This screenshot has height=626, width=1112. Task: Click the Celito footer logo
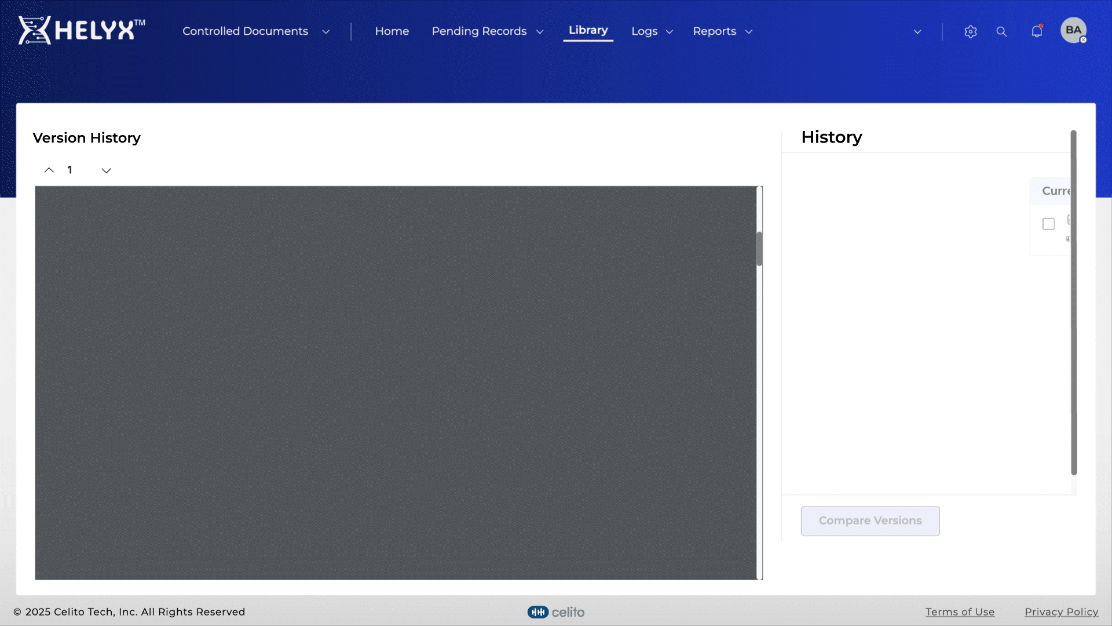(x=556, y=612)
